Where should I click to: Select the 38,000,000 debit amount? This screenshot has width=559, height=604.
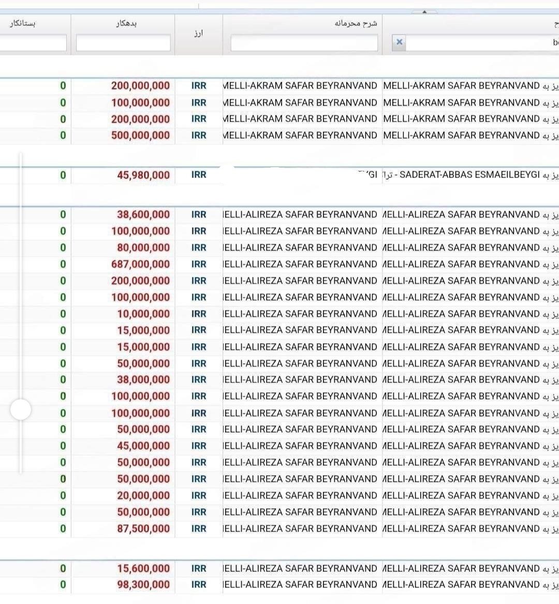[x=143, y=380]
